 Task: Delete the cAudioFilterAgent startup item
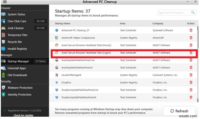[191, 75]
